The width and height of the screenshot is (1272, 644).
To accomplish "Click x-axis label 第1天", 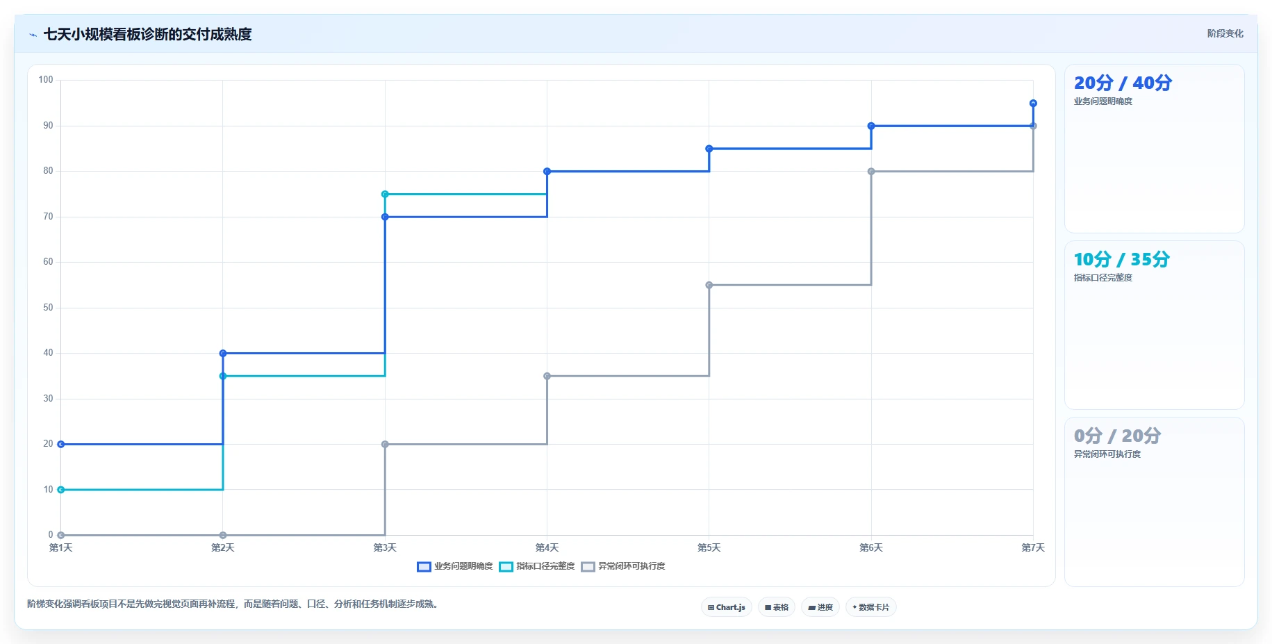I will [61, 547].
